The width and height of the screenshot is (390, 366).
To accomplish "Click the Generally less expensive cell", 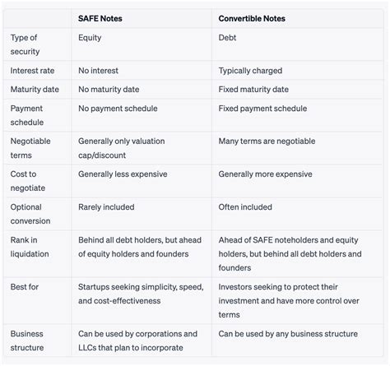I will (123, 174).
